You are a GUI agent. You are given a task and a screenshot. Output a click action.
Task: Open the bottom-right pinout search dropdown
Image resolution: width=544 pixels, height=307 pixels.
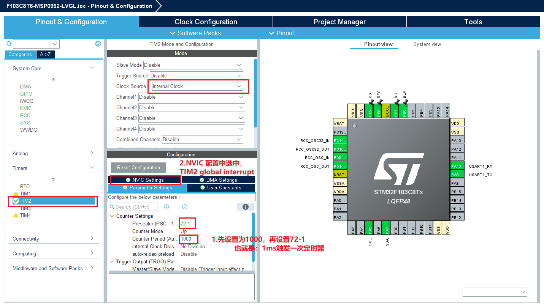click(x=495, y=292)
